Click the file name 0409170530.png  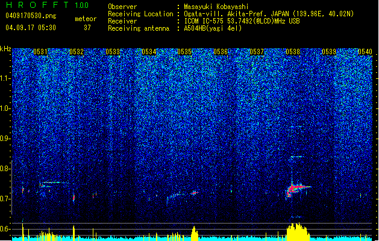31,16
